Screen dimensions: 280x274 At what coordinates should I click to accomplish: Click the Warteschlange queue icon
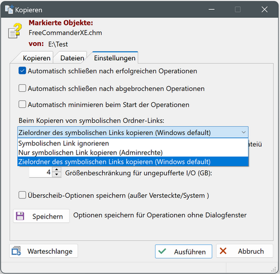[x=16, y=251]
